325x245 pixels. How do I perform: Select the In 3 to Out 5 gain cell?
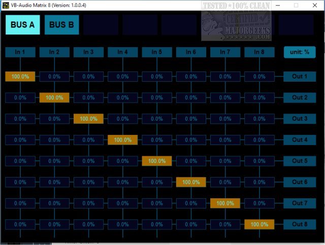pos(88,161)
